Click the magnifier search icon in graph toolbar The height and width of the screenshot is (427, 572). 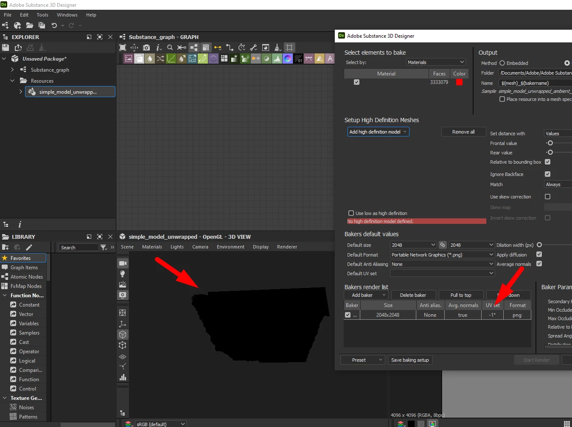tap(170, 47)
